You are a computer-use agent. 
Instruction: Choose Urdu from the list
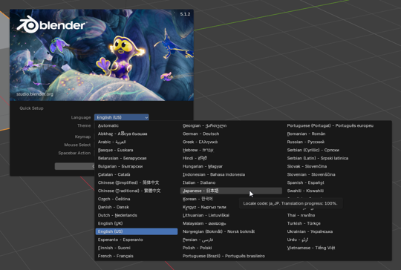coord(338,240)
